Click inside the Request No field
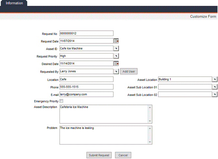218x159 pixels. pyautogui.click(x=86, y=33)
